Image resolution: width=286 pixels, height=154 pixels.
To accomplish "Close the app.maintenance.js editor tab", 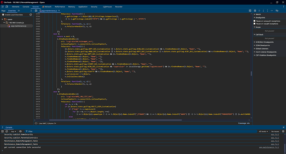I will click(x=59, y=11).
